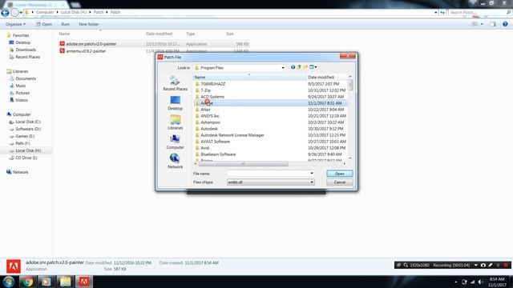Click the Windows Start button
Viewport: 513px width, 288px height.
[x=9, y=282]
